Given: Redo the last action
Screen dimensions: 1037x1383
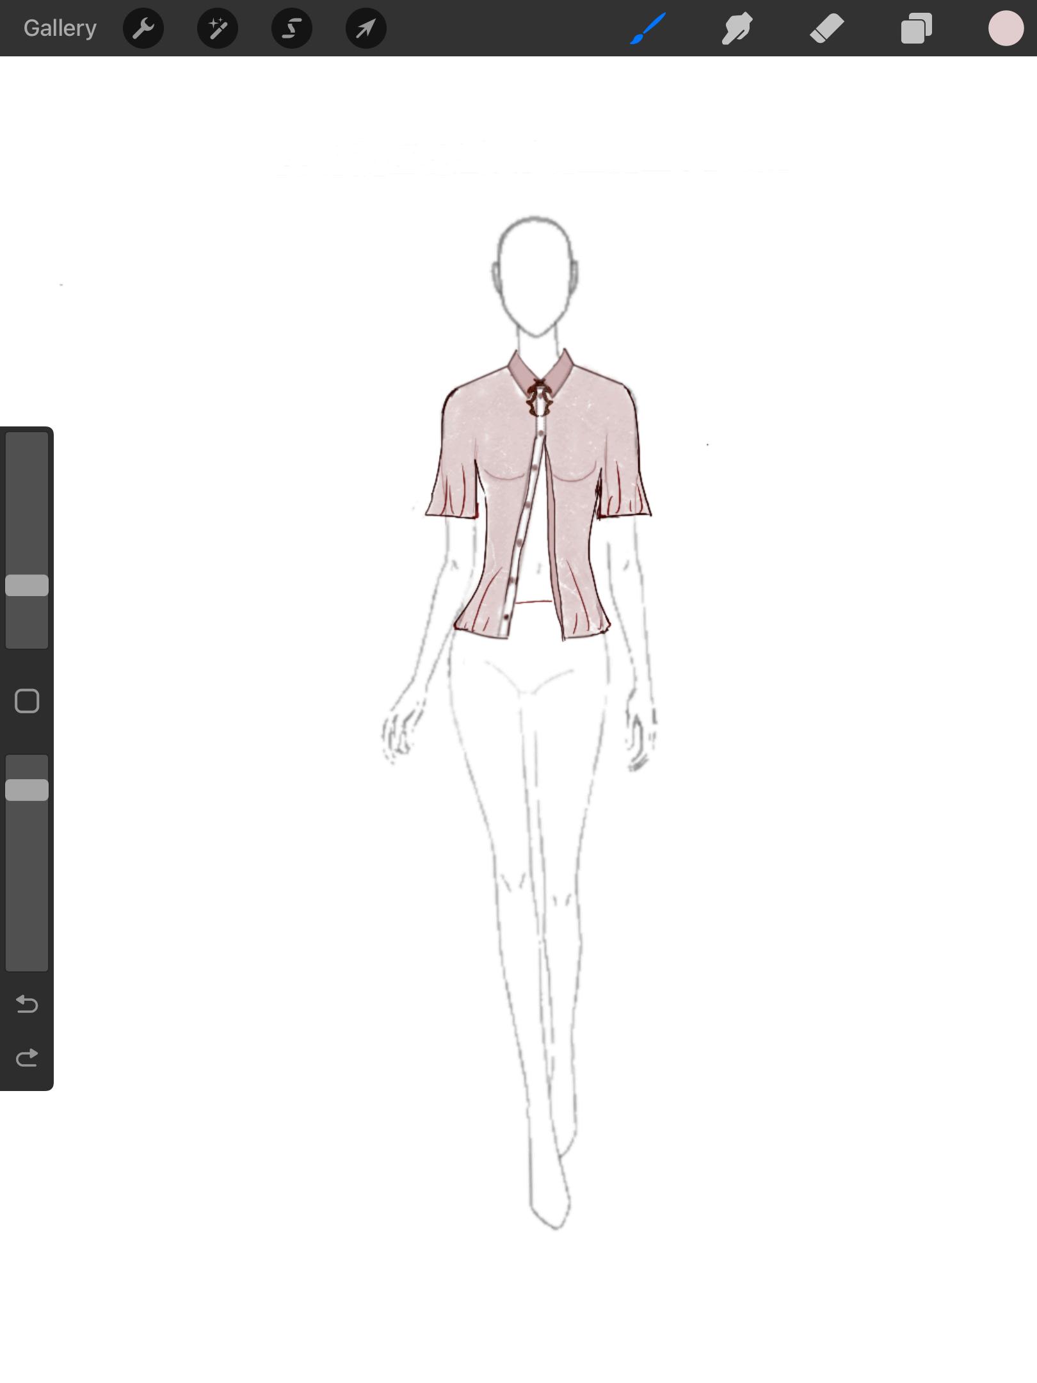Looking at the screenshot, I should tap(27, 1058).
